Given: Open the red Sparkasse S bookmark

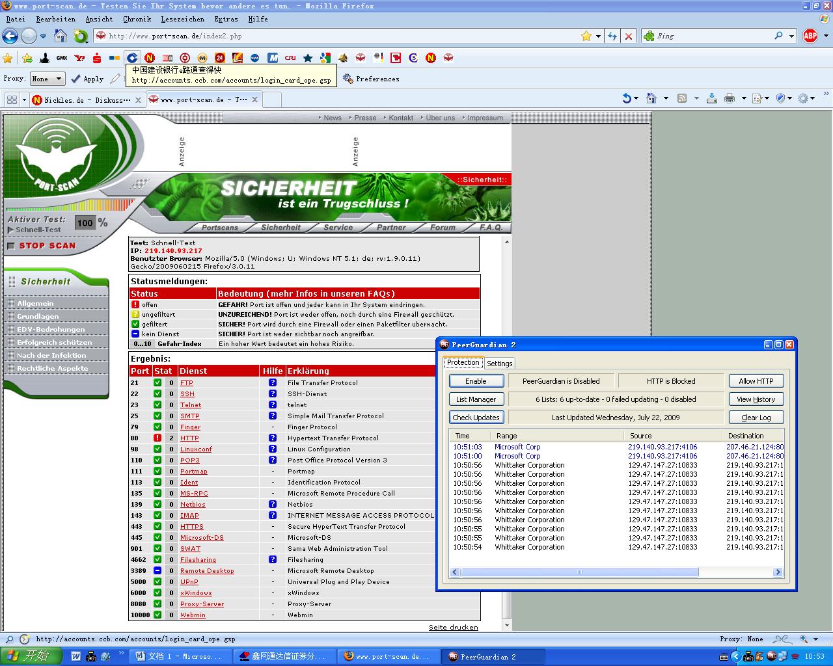Looking at the screenshot, I should point(97,58).
